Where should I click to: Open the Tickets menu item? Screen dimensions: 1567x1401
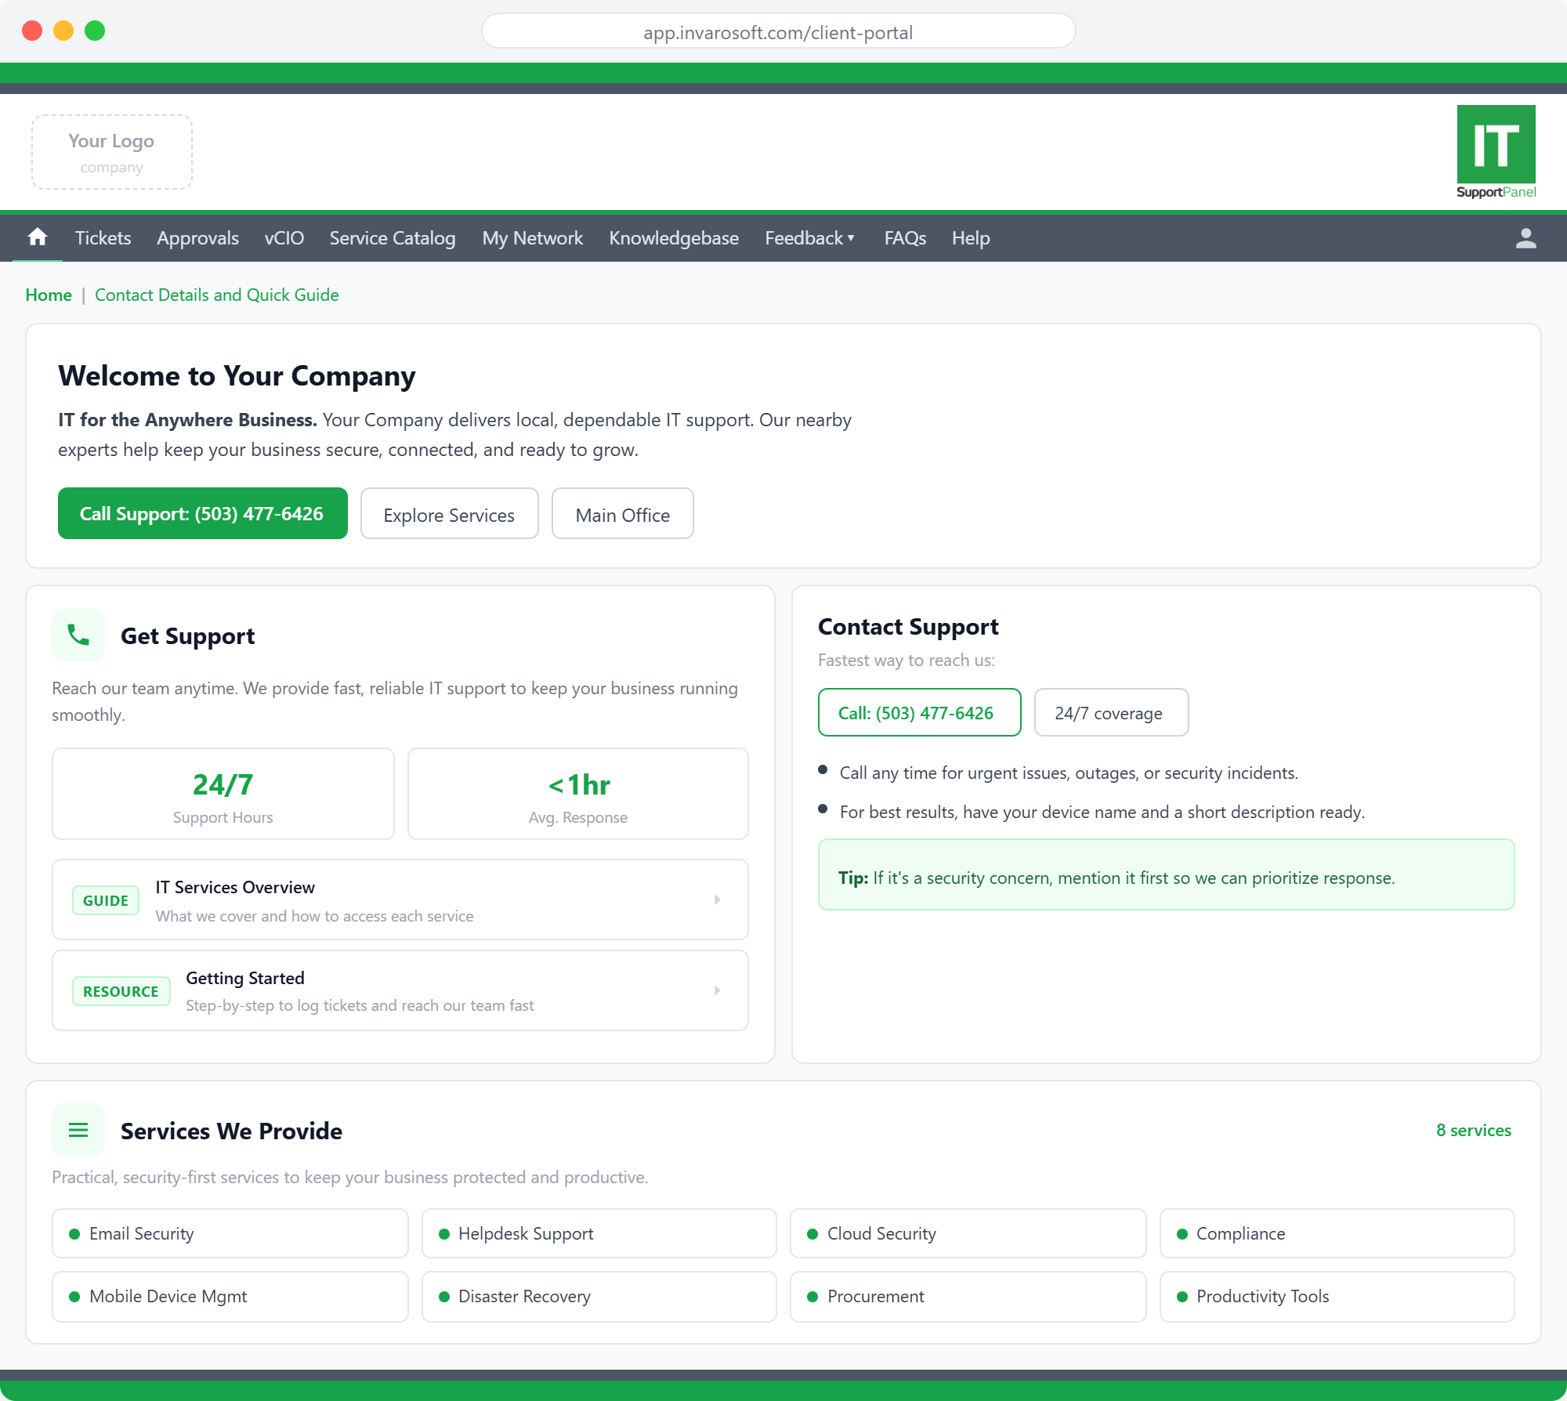103,238
